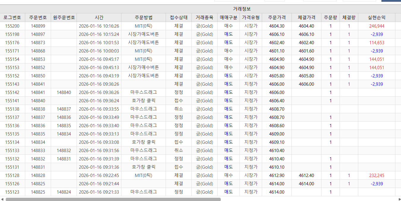Click the timestamp 2026-01-16 10:01:53
The width and height of the screenshot is (401, 201).
click(99, 43)
